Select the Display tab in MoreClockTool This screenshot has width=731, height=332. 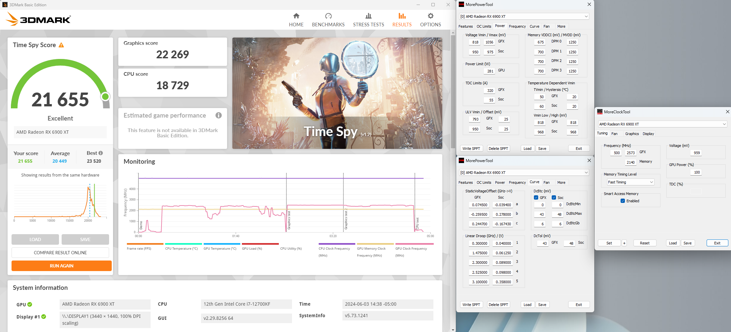pyautogui.click(x=648, y=134)
